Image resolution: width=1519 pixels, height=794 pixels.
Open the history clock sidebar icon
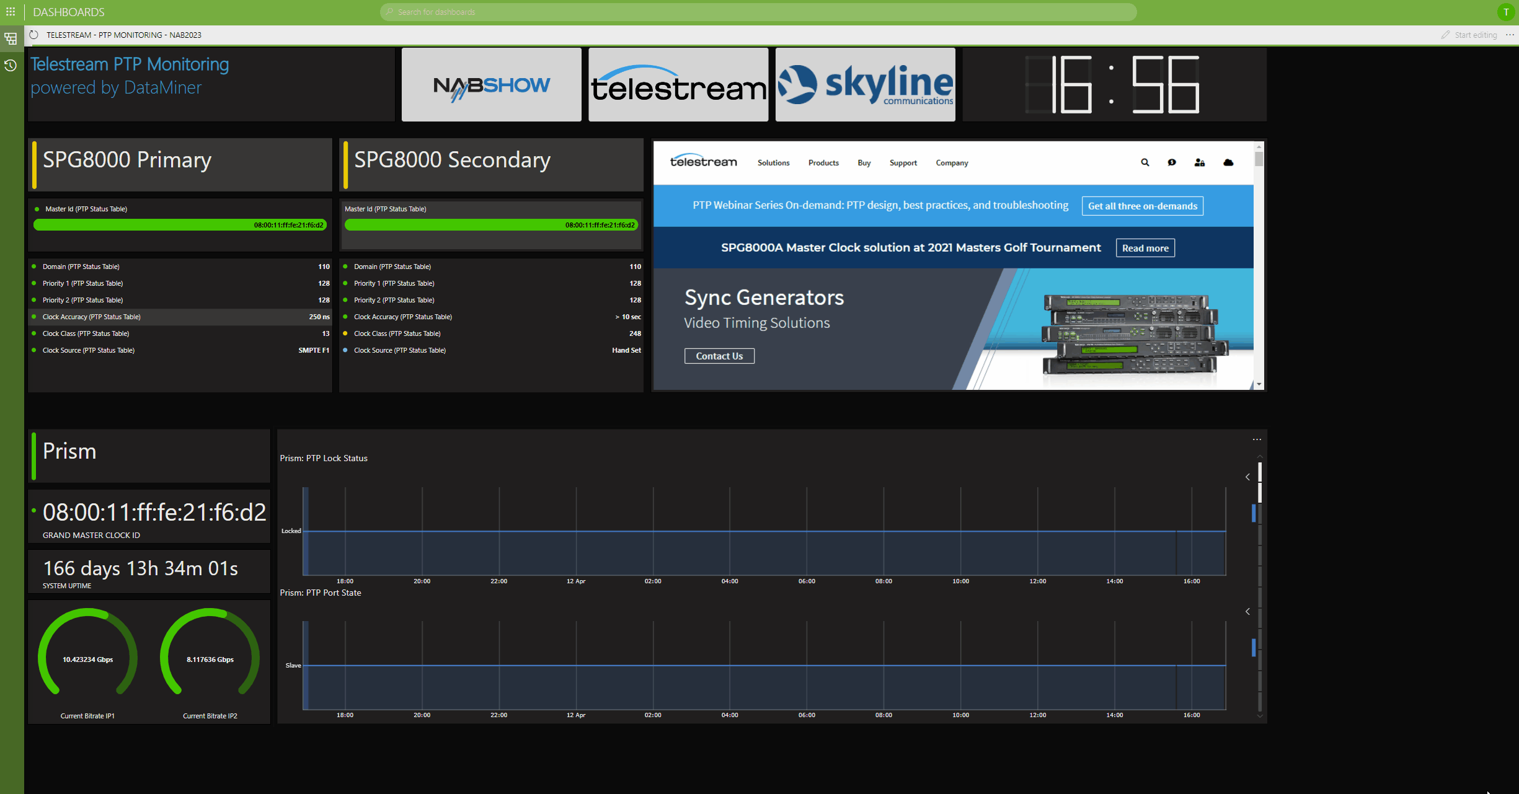11,65
